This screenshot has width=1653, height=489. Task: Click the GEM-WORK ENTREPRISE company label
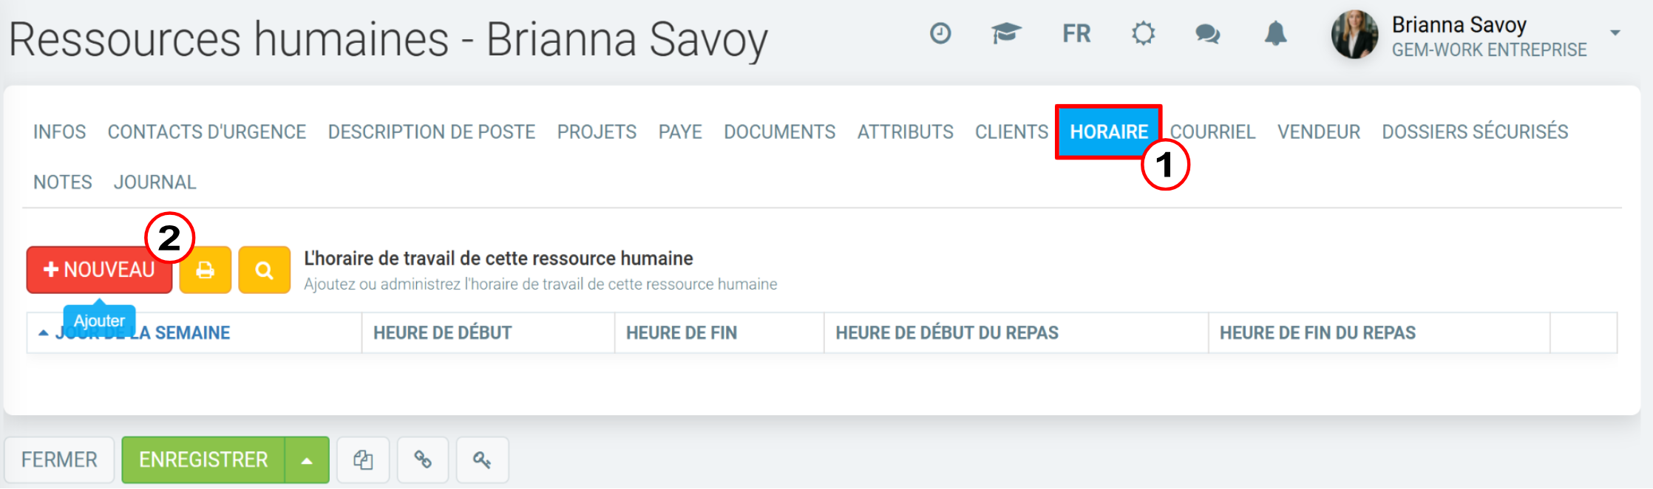[x=1489, y=50]
